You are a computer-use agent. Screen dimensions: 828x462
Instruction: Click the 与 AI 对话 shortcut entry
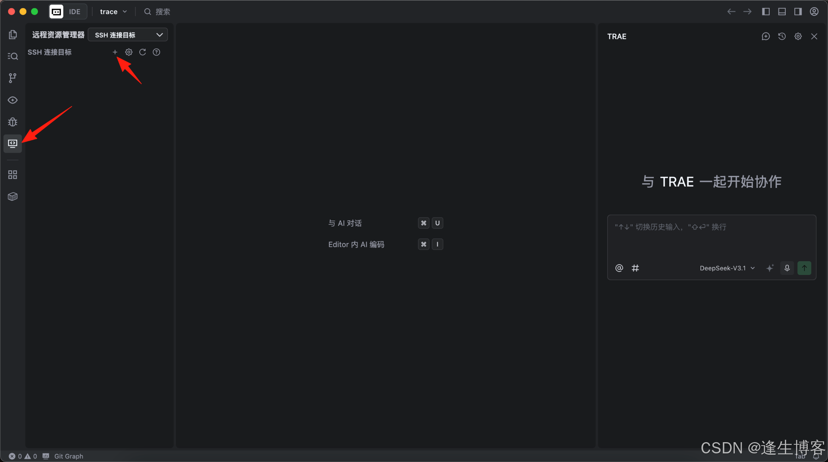tap(345, 223)
